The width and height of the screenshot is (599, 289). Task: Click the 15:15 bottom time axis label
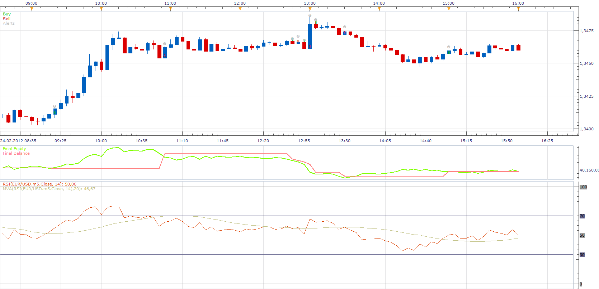[x=466, y=141]
